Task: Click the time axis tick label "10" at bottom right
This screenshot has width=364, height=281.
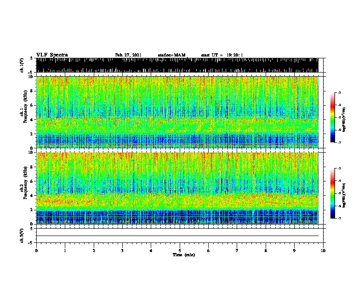Action: click(323, 251)
